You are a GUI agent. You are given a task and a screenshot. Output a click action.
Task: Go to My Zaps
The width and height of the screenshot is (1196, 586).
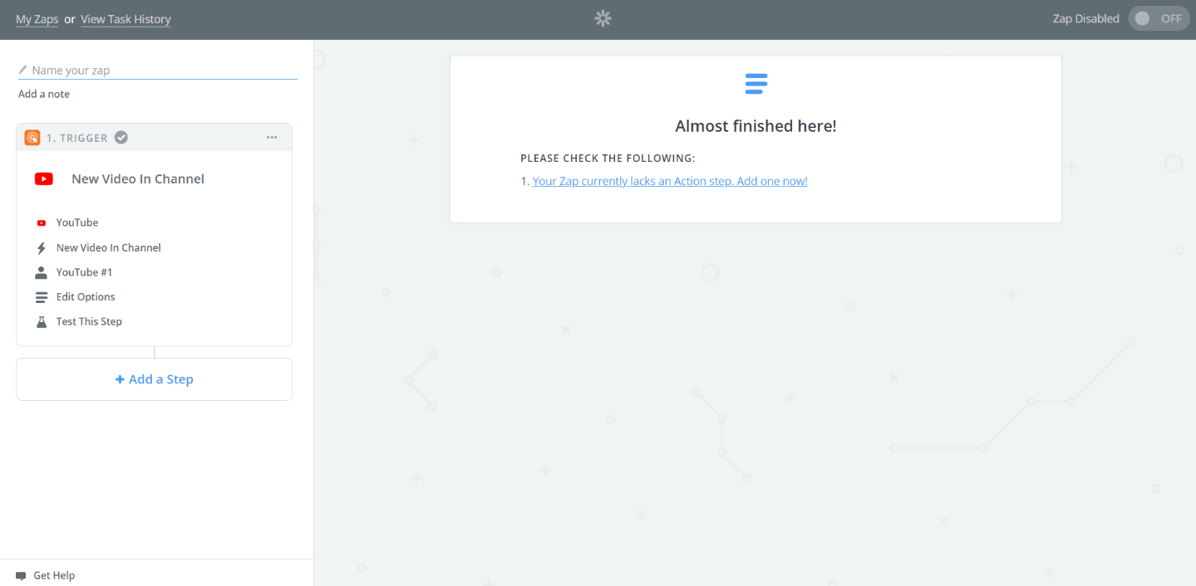pyautogui.click(x=37, y=18)
